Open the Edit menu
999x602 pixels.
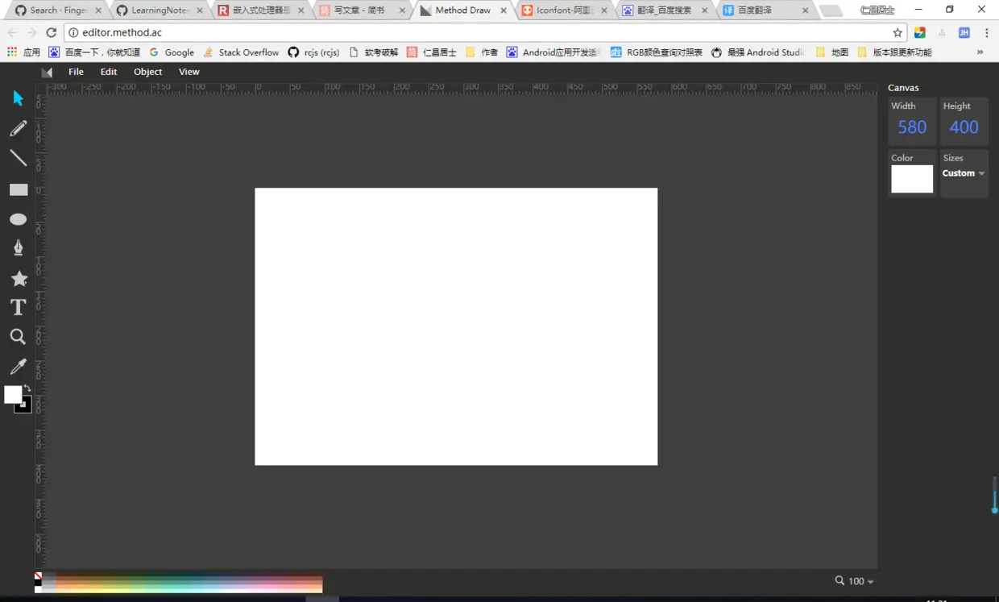(109, 72)
